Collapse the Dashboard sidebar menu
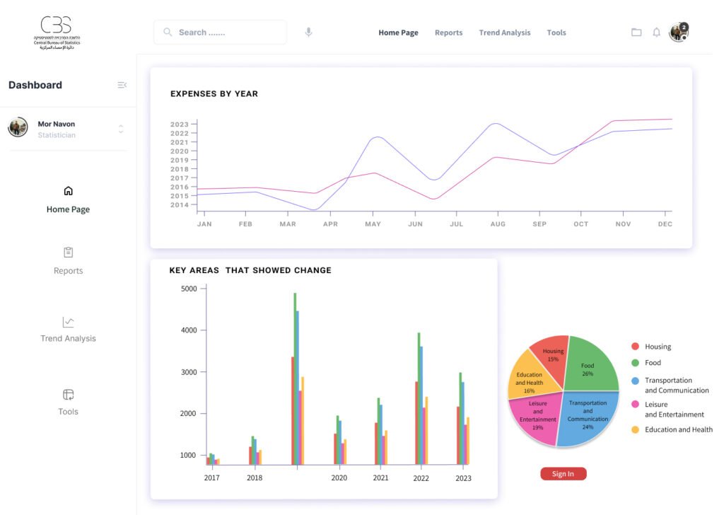The height and width of the screenshot is (515, 724). 122,85
